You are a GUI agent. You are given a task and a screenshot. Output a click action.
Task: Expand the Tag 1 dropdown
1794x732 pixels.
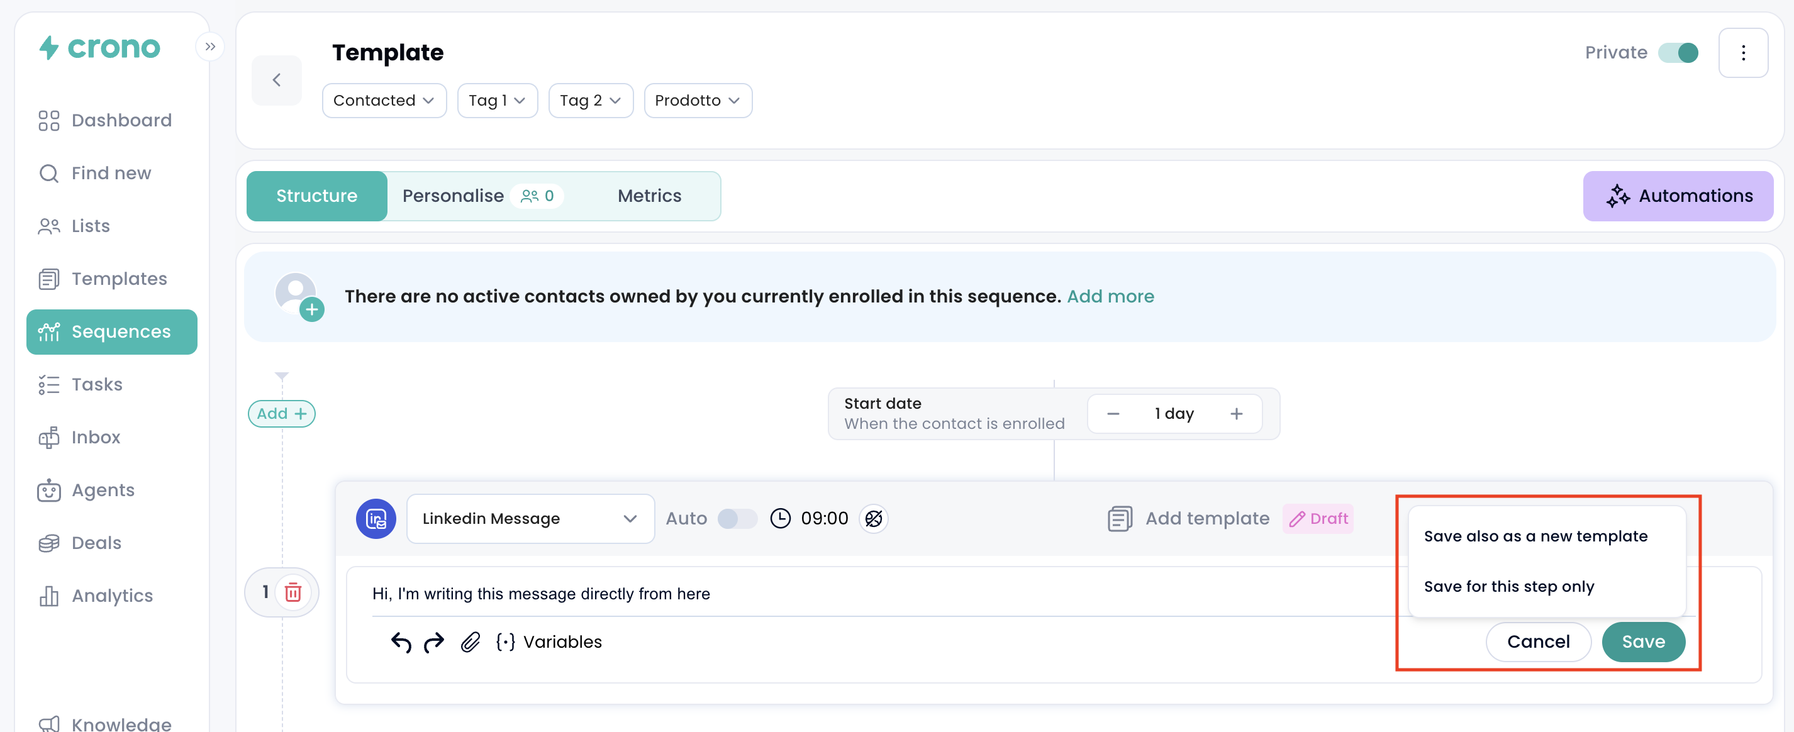coord(497,101)
